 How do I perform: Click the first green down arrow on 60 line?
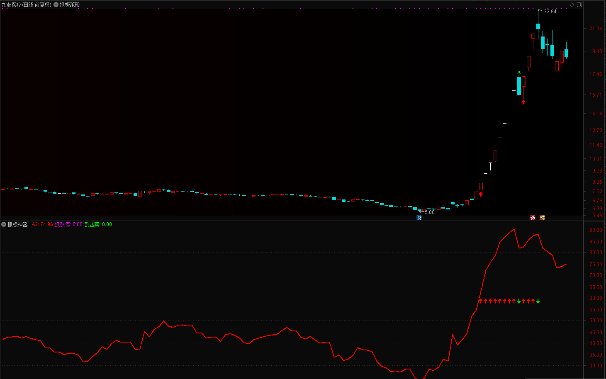[519, 301]
